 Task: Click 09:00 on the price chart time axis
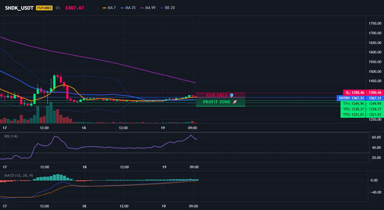pyautogui.click(x=193, y=128)
